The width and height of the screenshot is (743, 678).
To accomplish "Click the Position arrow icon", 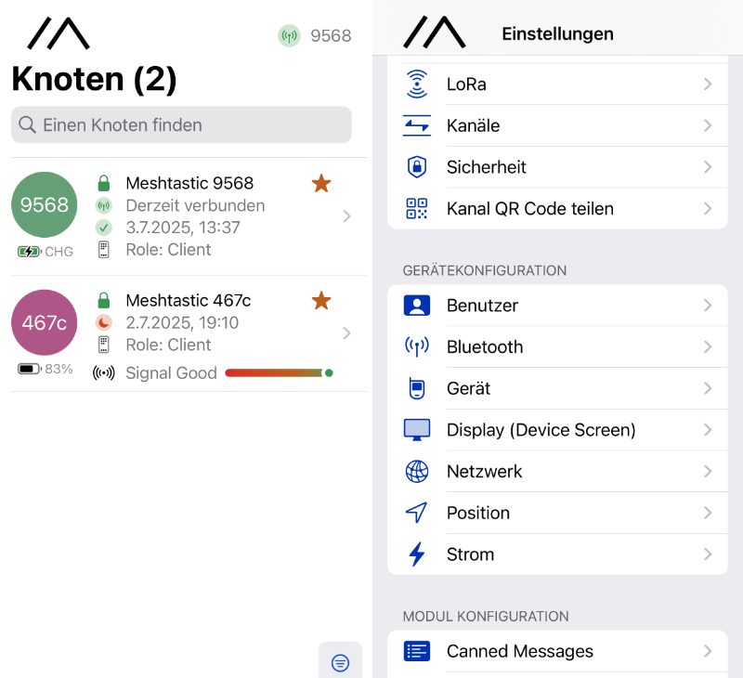I will pyautogui.click(x=416, y=513).
